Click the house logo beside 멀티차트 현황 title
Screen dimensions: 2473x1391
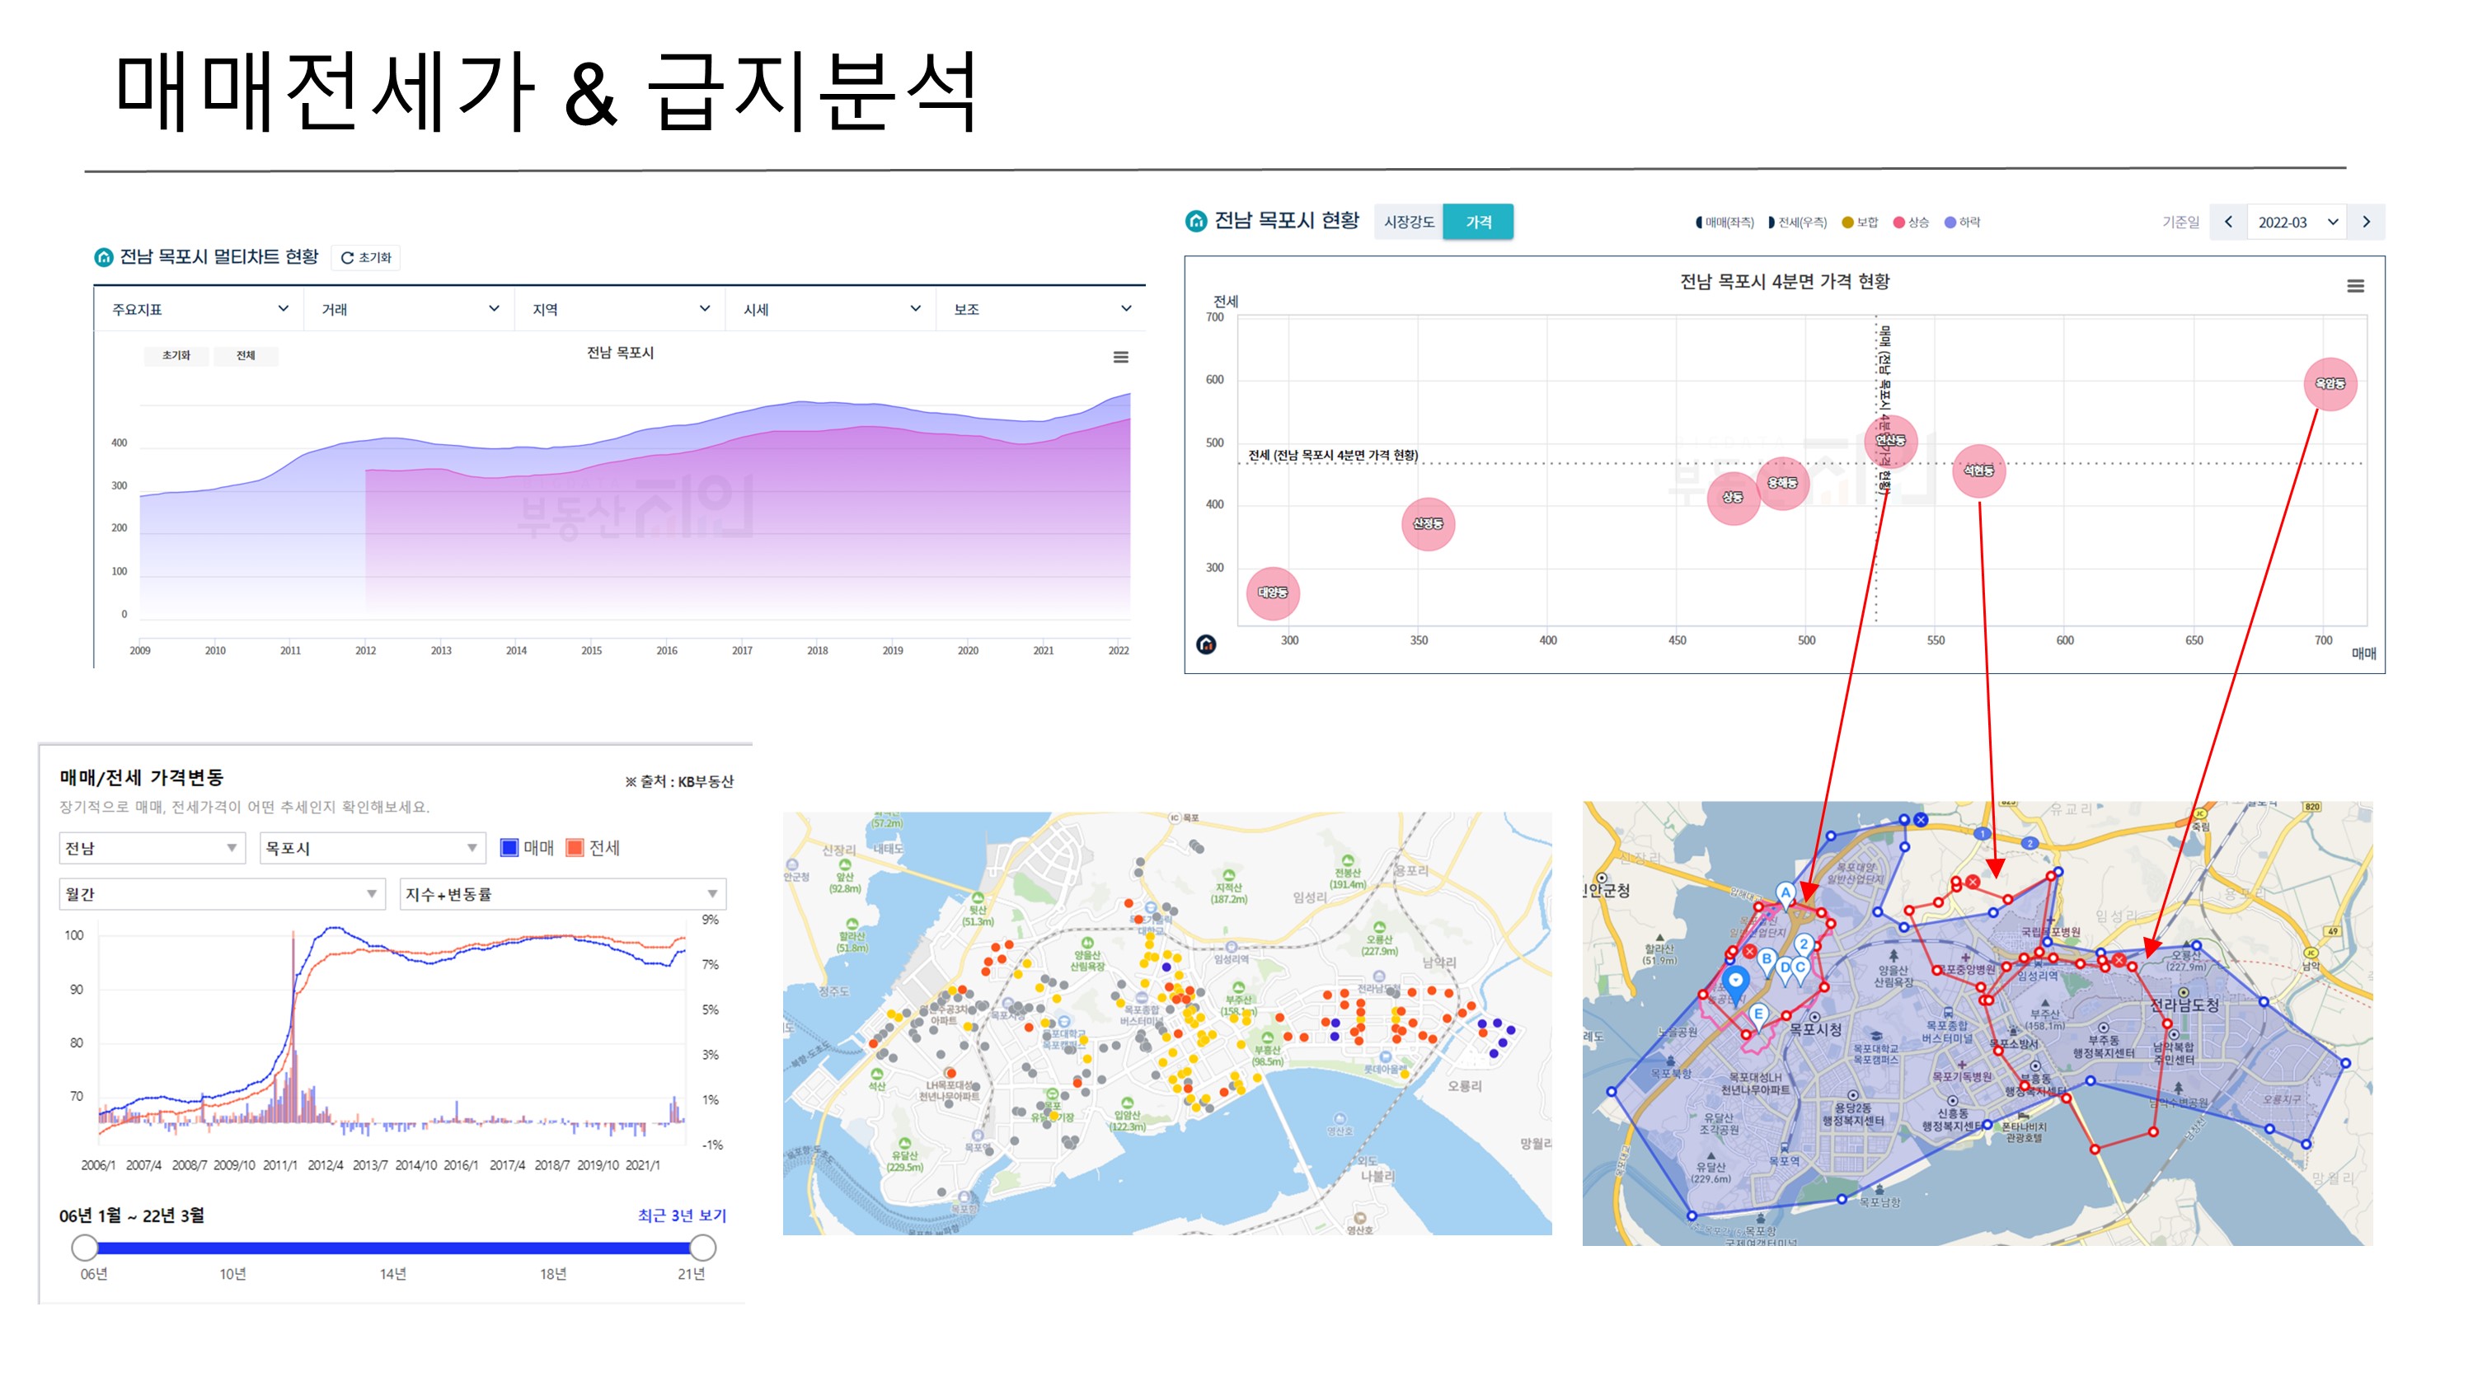coord(104,257)
